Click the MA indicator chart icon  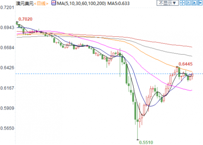(54, 3)
